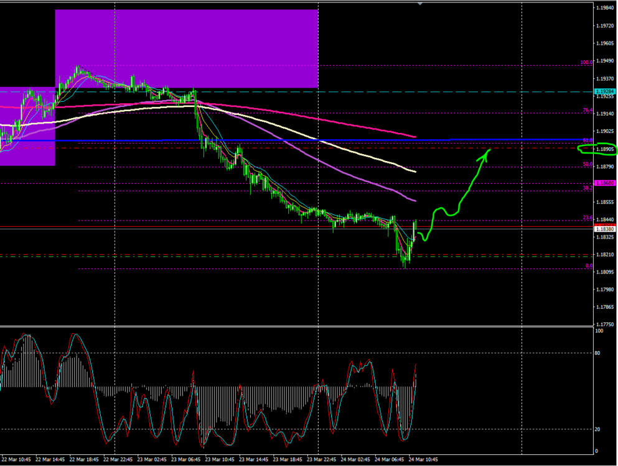Click the 1.18325 price scale label

(605, 237)
